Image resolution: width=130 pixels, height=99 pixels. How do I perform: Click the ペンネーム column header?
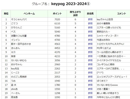pos(29,14)
